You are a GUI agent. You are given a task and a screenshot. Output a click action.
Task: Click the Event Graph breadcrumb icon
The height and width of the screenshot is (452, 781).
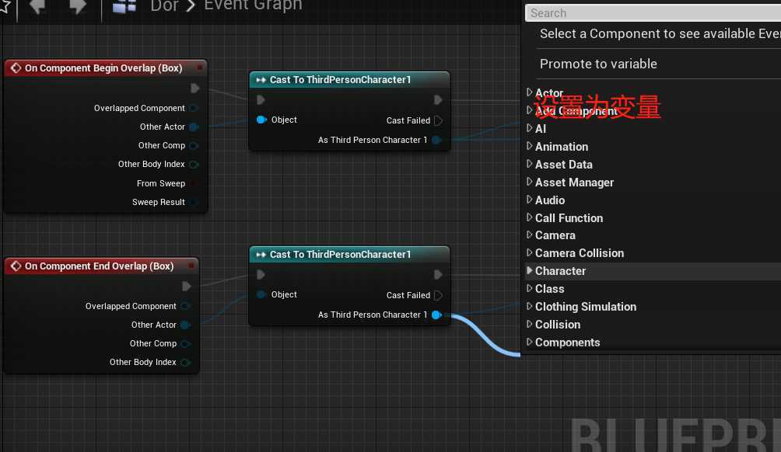point(124,6)
